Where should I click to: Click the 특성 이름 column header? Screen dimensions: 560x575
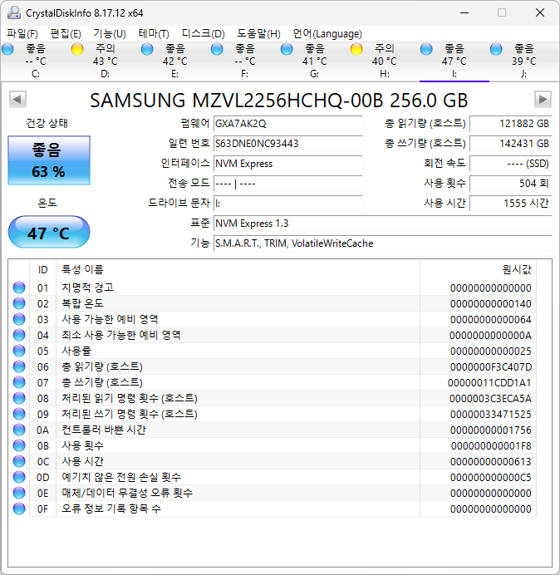[238, 270]
